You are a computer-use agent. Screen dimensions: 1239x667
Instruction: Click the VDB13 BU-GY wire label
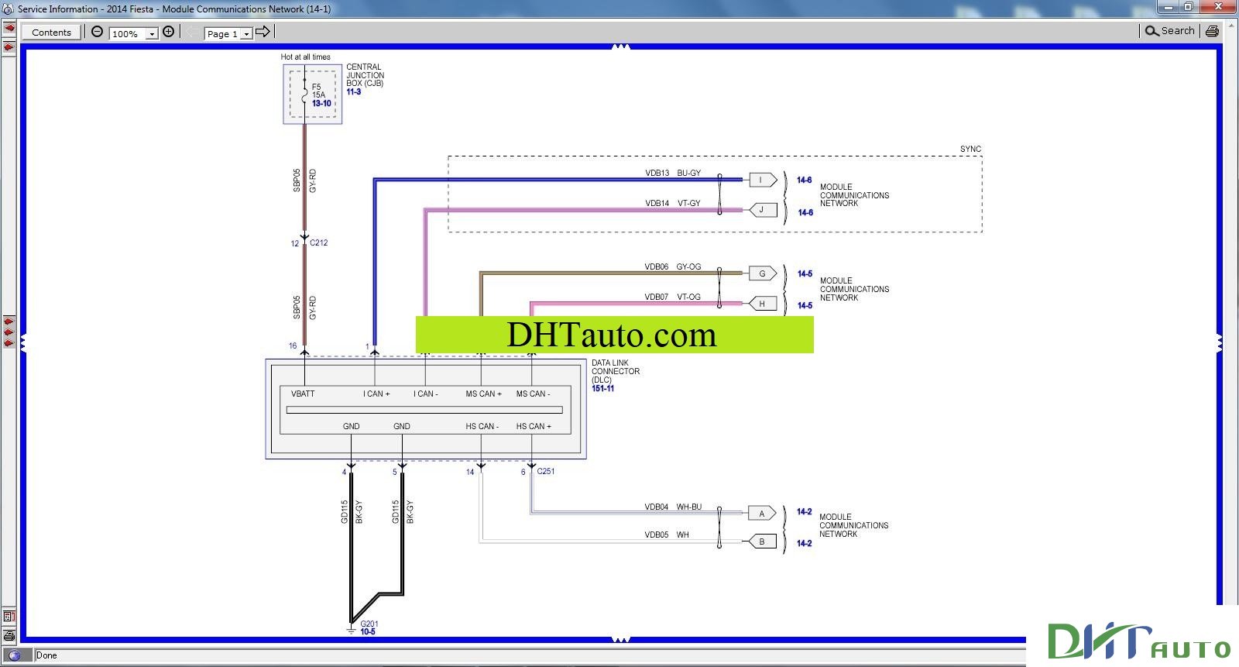point(673,173)
